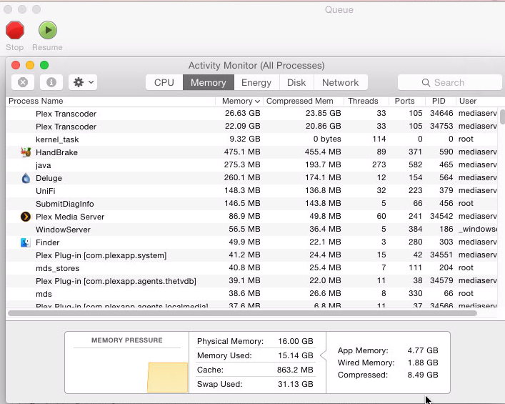
Task: Select the Plex Media Server icon
Action: [x=26, y=217]
